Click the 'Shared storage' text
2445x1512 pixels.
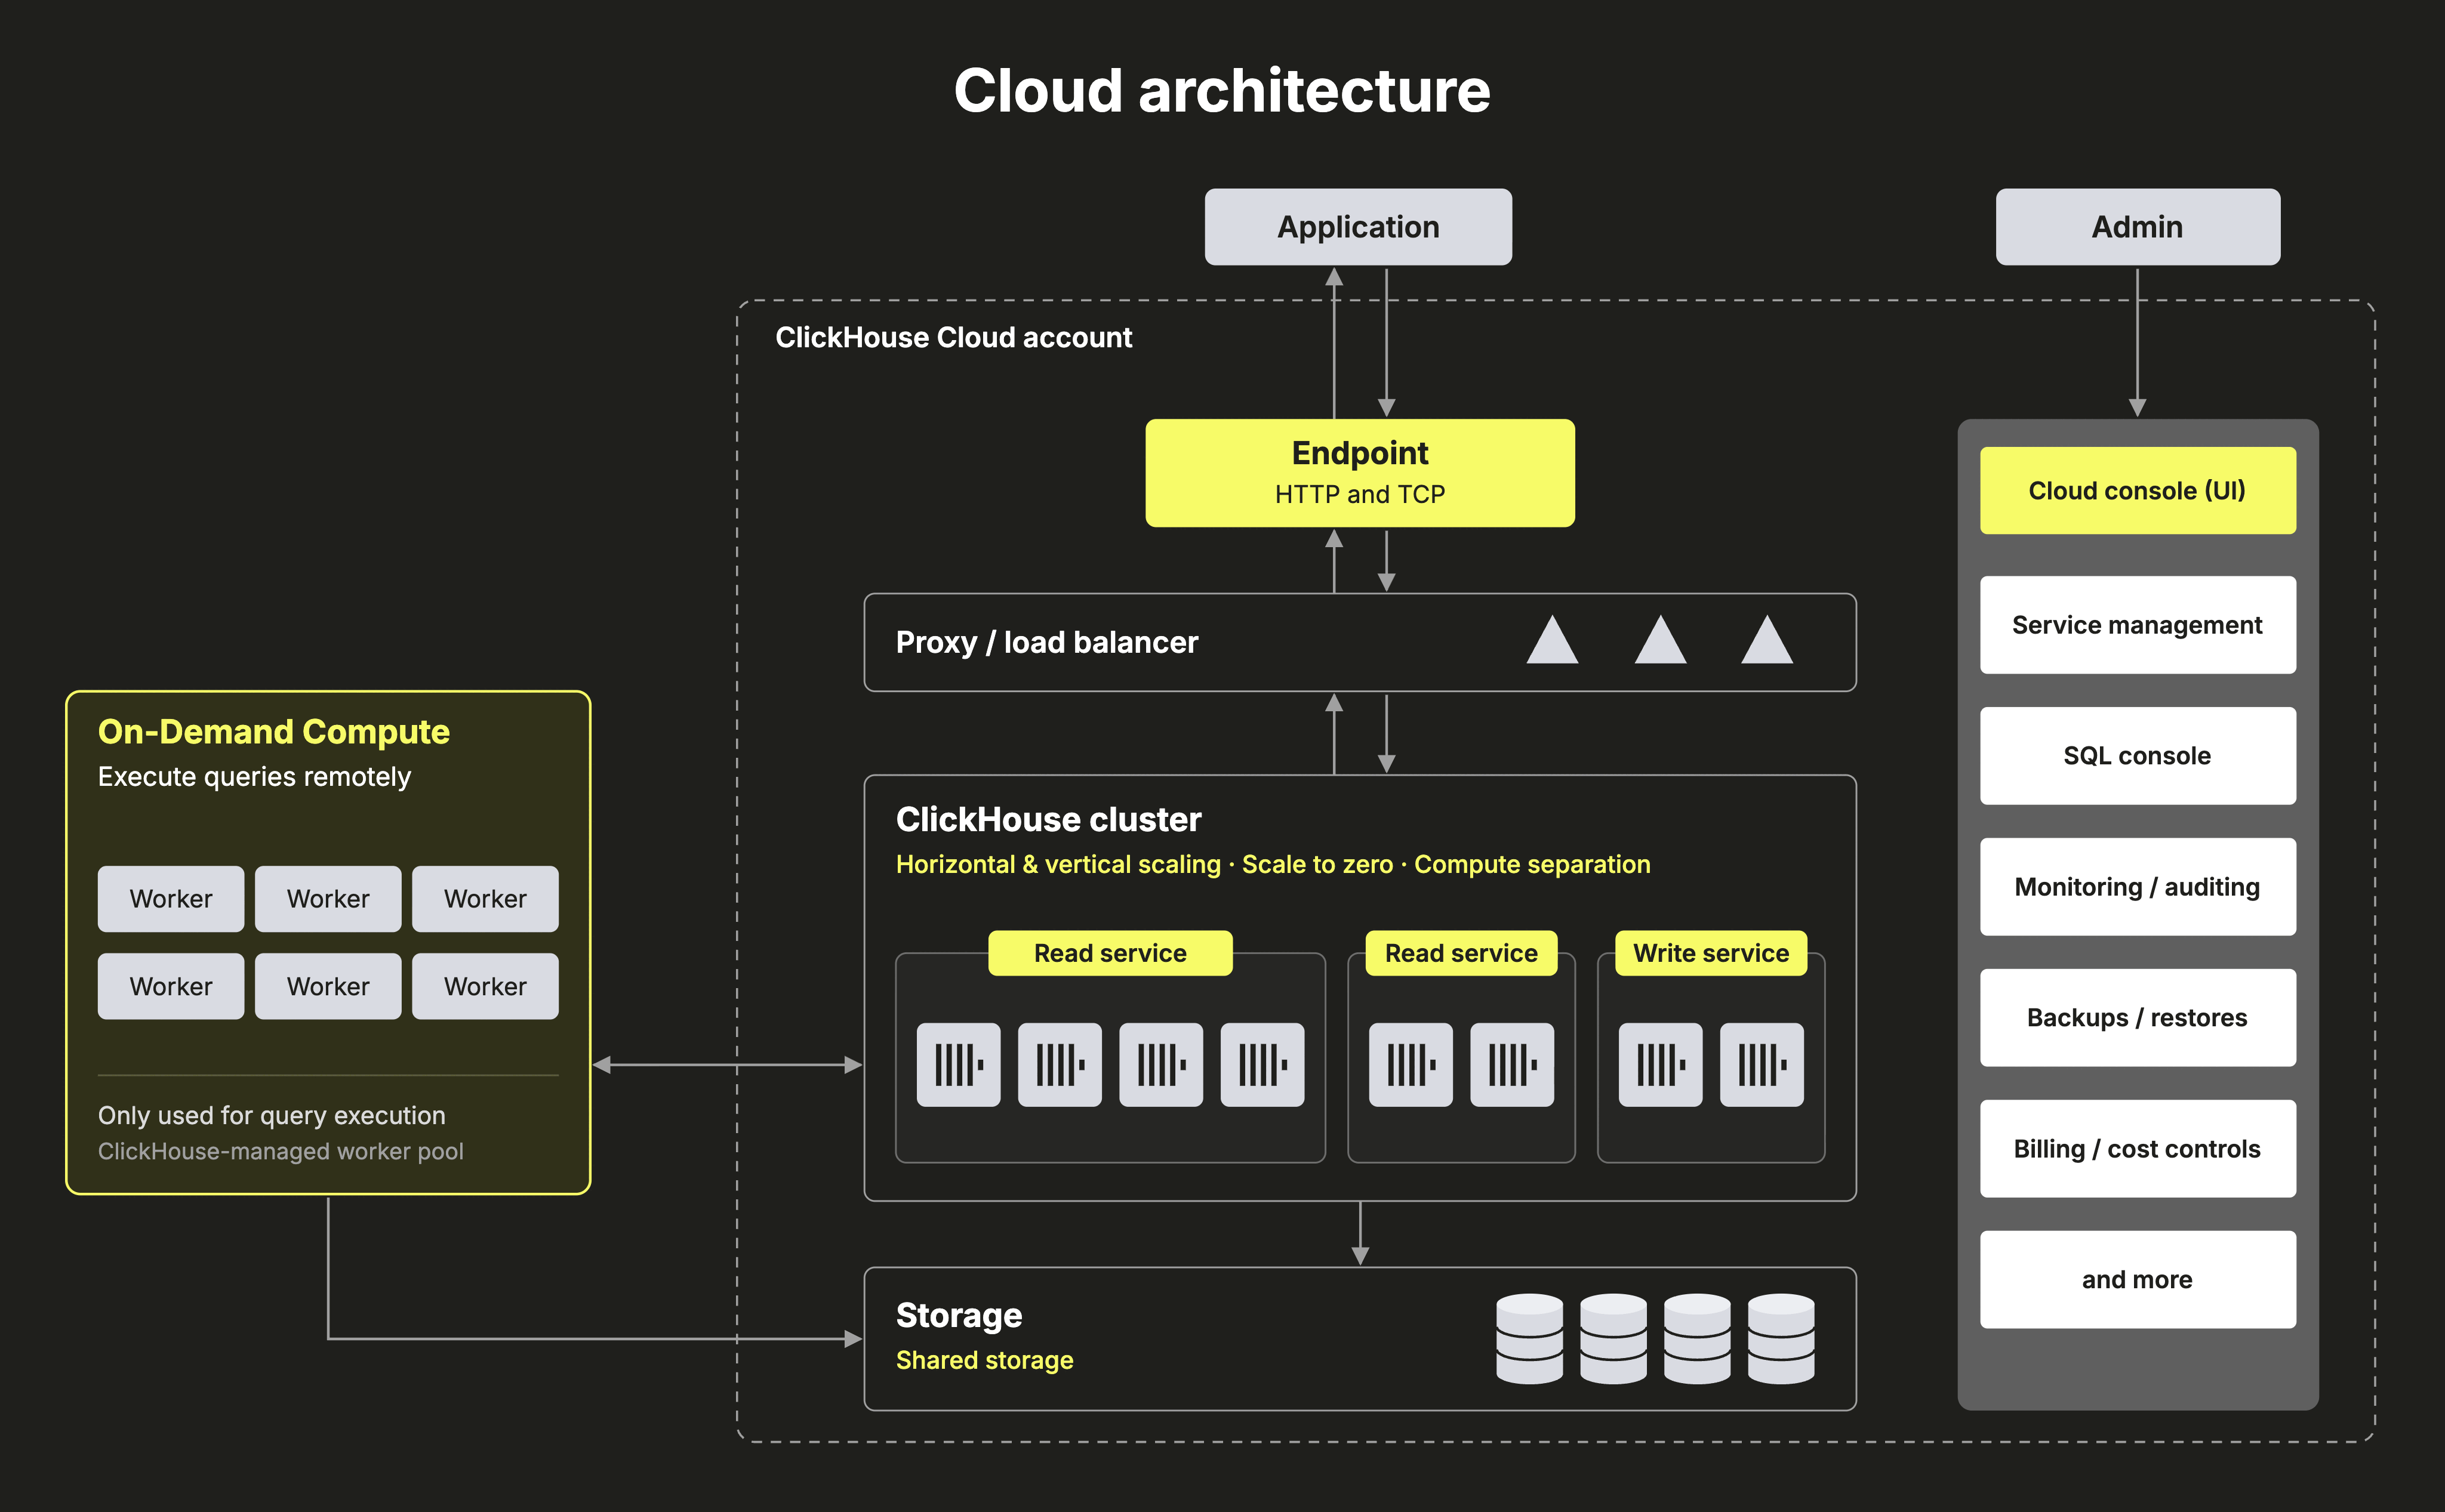[984, 1360]
